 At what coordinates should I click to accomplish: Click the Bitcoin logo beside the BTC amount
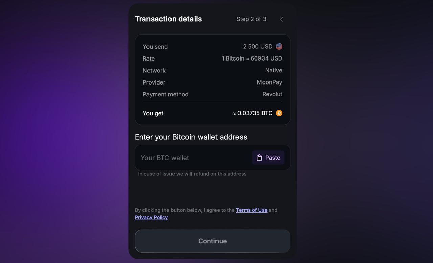(279, 113)
